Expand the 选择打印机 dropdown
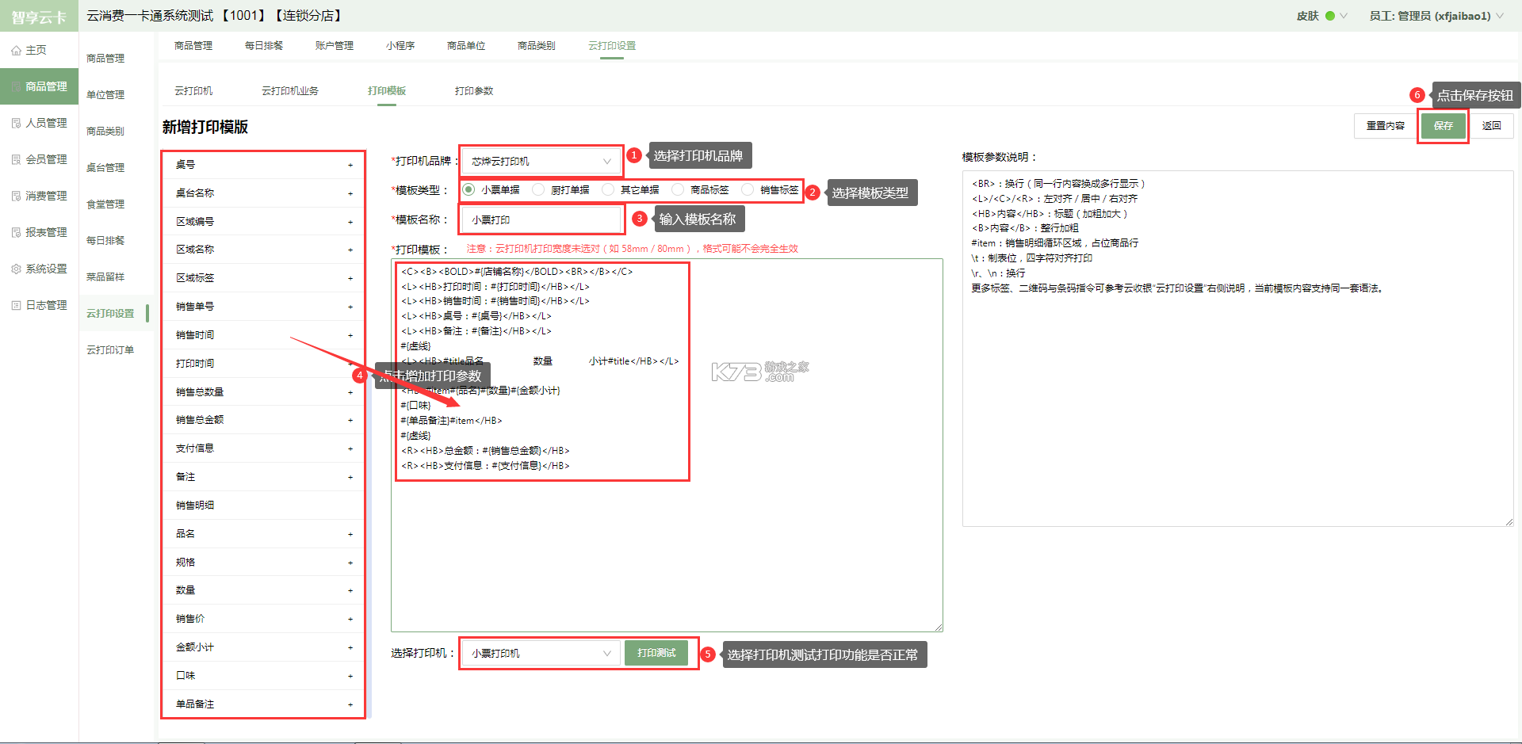 [x=541, y=654]
